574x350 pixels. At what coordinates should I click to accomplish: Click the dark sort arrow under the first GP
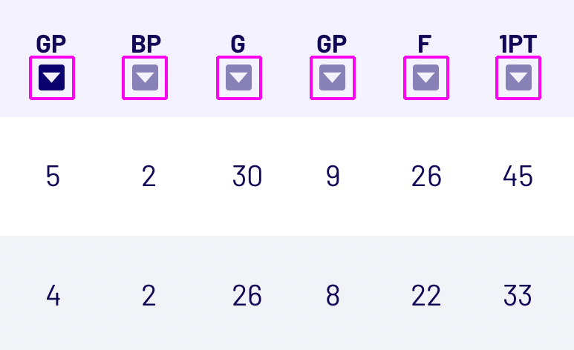(52, 78)
